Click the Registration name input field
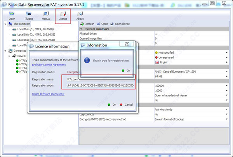 101,79
